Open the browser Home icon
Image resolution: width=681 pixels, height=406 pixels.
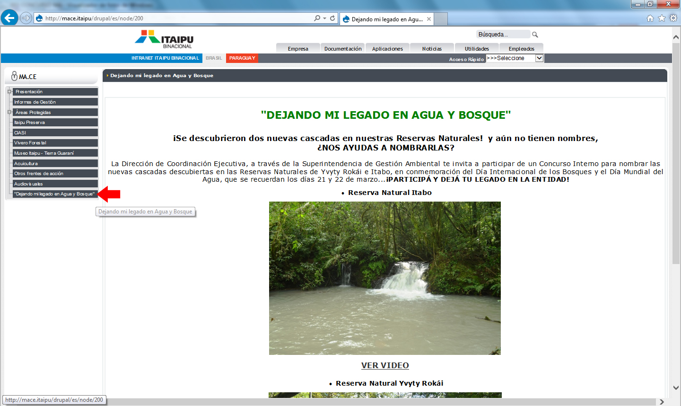pos(650,18)
